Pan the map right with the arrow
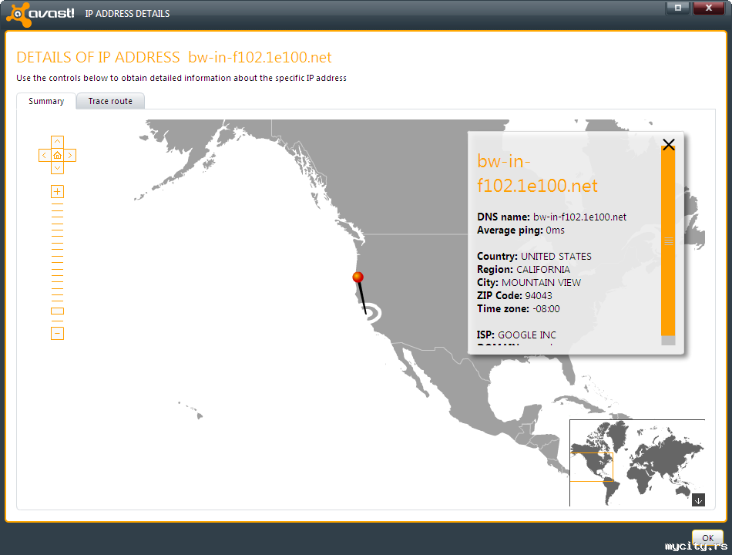732x555 pixels. coord(70,155)
